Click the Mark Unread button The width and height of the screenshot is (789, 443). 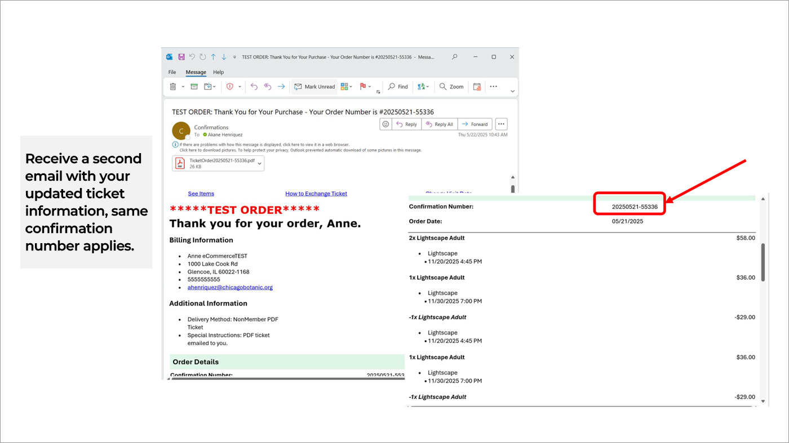click(x=314, y=87)
